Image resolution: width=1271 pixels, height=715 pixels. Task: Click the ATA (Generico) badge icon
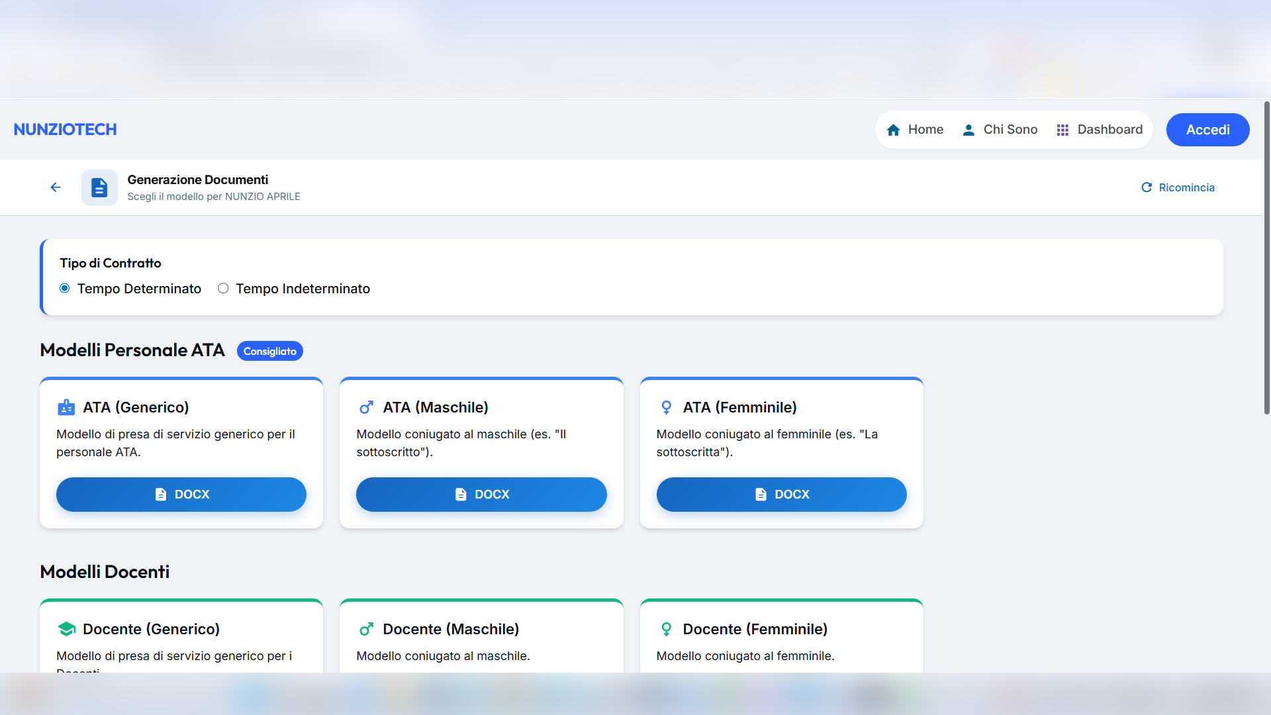66,407
